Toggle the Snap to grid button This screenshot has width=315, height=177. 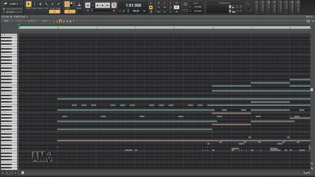pos(67,4)
